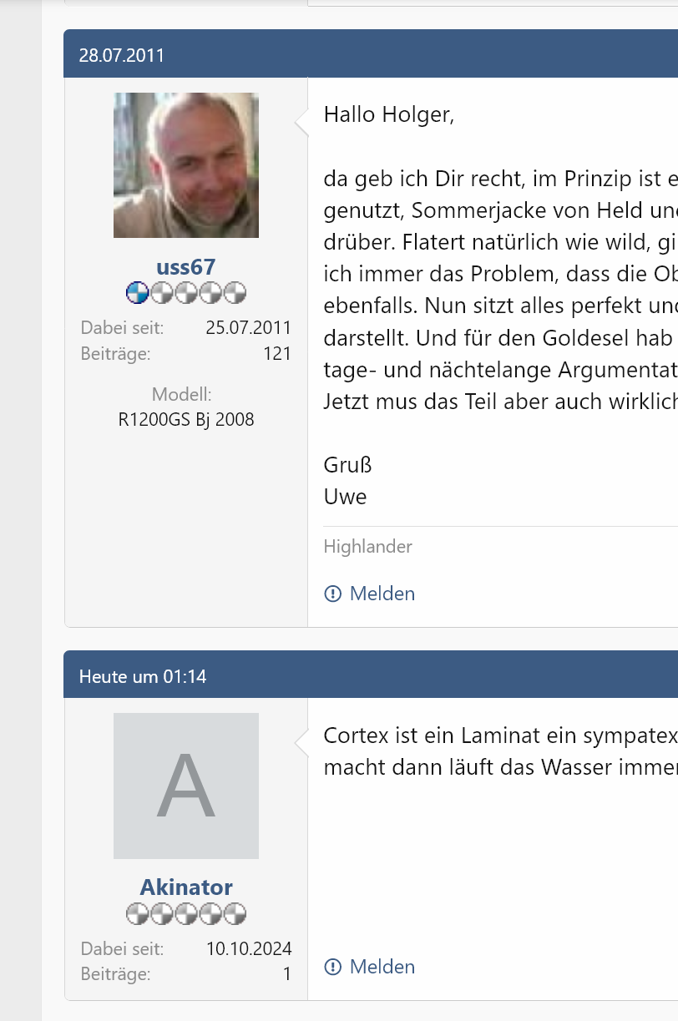The image size is (678, 1021).
Task: Select the Melden text below Highlander signature
Action: pyautogui.click(x=382, y=594)
